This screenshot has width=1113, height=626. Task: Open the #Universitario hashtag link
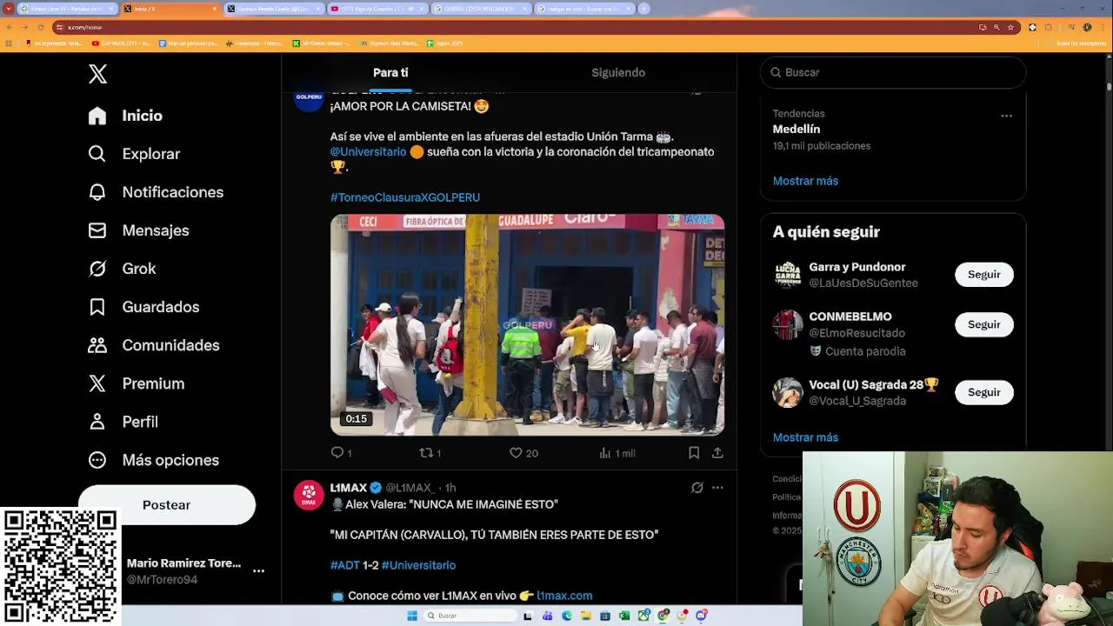click(418, 565)
